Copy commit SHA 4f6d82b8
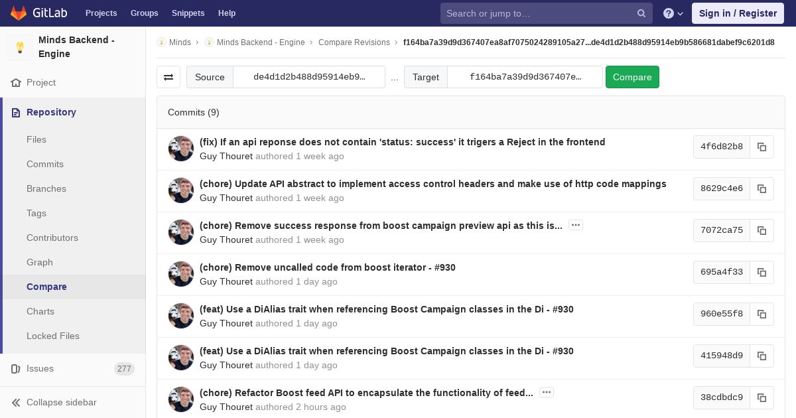 [762, 147]
